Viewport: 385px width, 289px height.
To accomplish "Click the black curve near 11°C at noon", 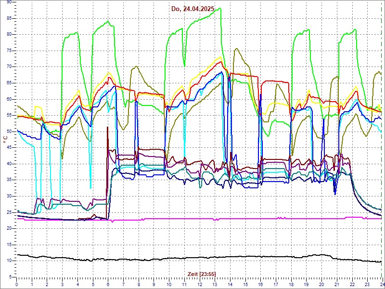I will [x=199, y=258].
